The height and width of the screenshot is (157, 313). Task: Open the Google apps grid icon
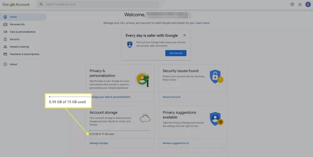[x=300, y=5]
